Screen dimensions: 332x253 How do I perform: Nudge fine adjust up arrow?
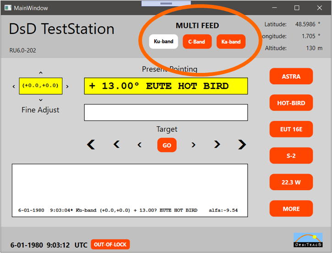41,73
